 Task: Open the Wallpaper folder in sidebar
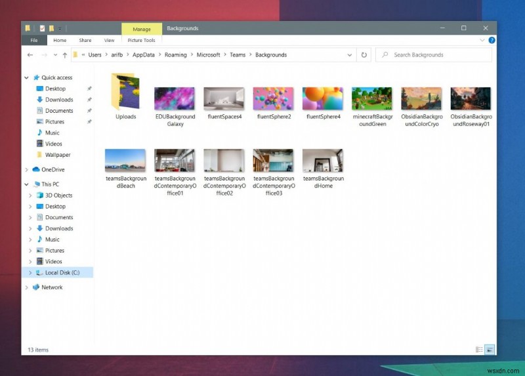[x=58, y=155]
